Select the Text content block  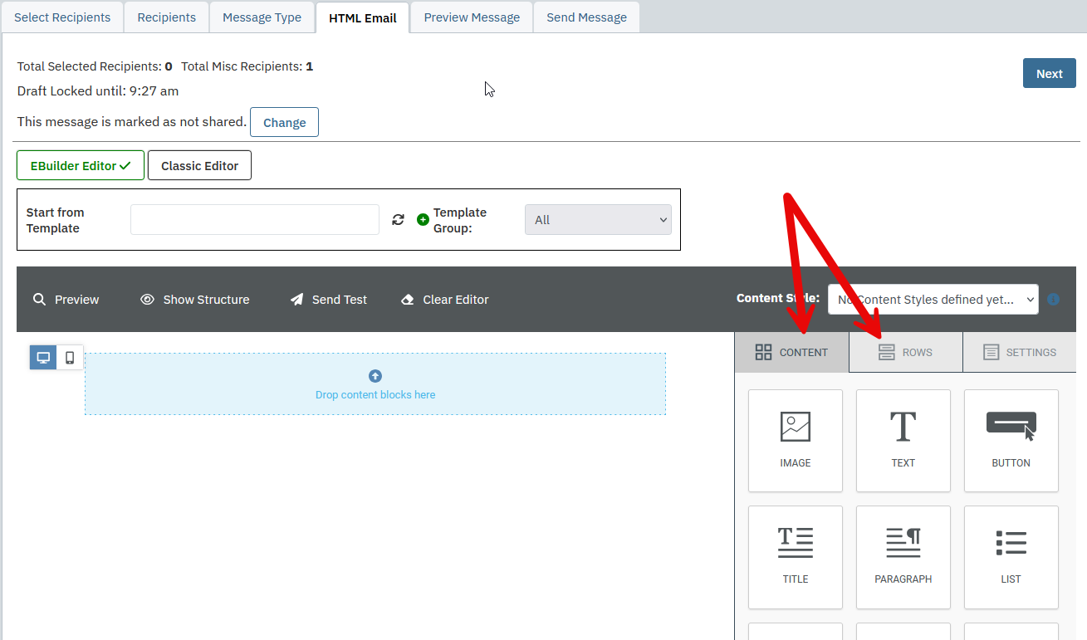903,441
